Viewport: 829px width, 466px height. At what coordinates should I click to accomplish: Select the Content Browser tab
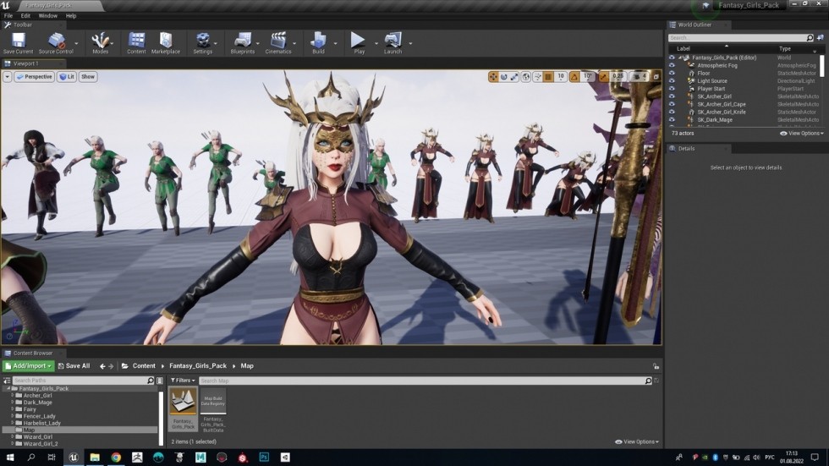[33, 353]
